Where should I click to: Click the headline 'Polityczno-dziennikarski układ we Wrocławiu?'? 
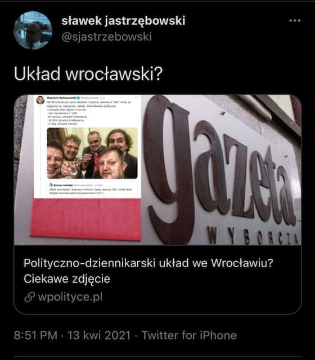click(x=148, y=263)
